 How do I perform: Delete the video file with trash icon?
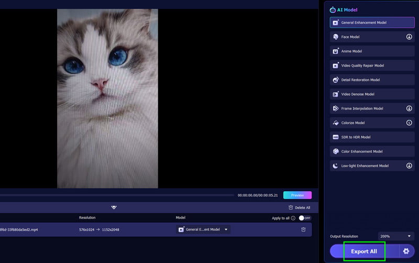coord(303,229)
